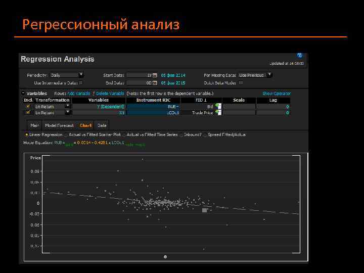Screen dimensions: 364x273
Task: Open the End Date calendar picker
Action: pyautogui.click(x=155, y=83)
